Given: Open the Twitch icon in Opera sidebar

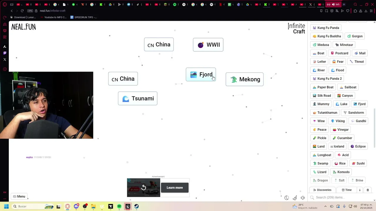Looking at the screenshot, I should click(5, 53).
